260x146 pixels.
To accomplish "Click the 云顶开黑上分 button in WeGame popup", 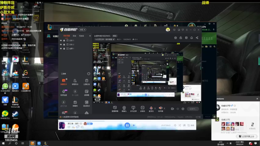I will click(x=246, y=136).
